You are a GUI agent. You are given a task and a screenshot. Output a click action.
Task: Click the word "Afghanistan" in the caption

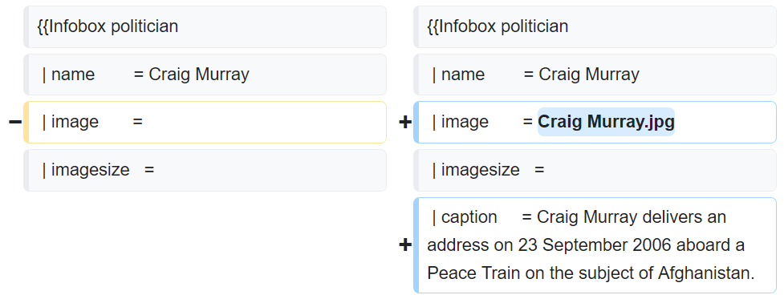704,273
